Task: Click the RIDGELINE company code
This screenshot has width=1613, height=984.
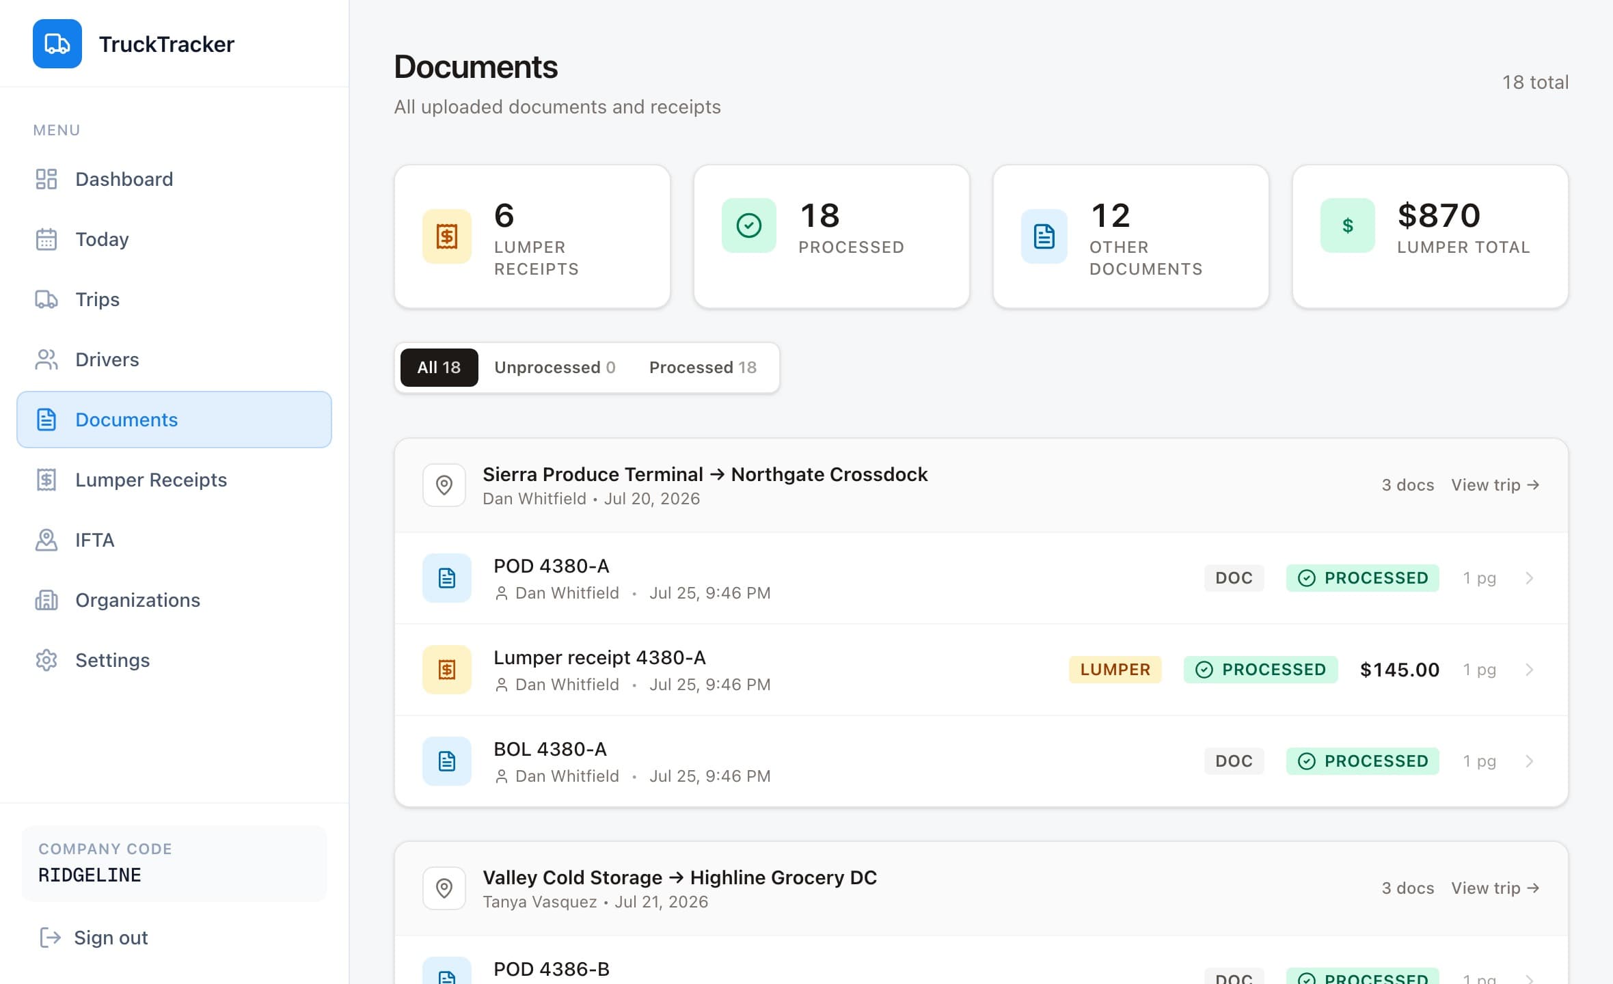Action: [x=90, y=875]
